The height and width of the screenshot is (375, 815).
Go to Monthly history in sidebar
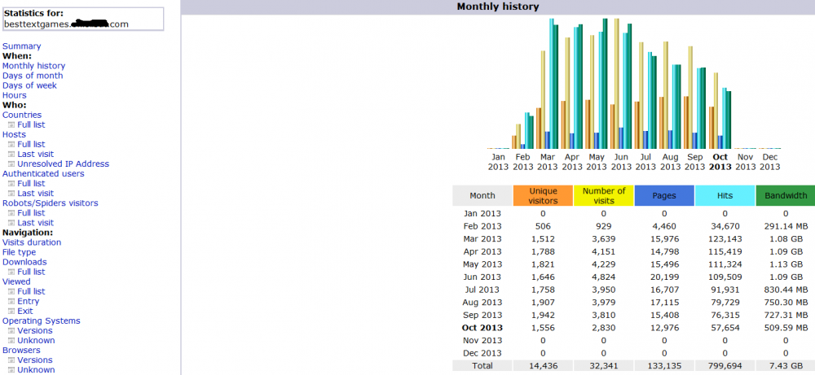click(33, 66)
